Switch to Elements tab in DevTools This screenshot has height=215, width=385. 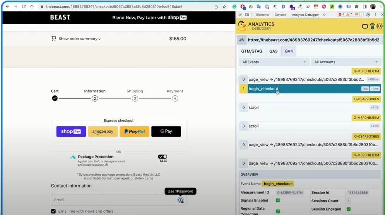[x=262, y=15]
